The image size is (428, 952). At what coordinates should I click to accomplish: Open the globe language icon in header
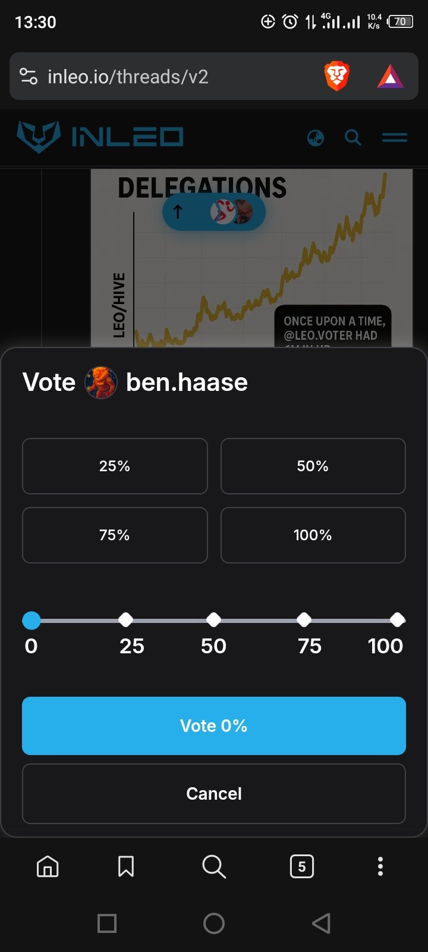(316, 138)
